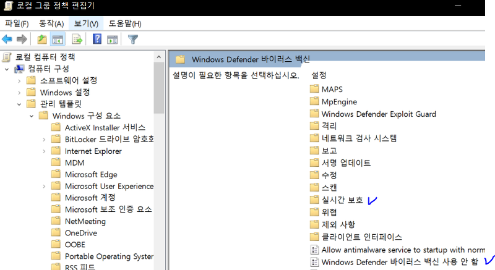Click the 스캔 folder icon

point(314,187)
